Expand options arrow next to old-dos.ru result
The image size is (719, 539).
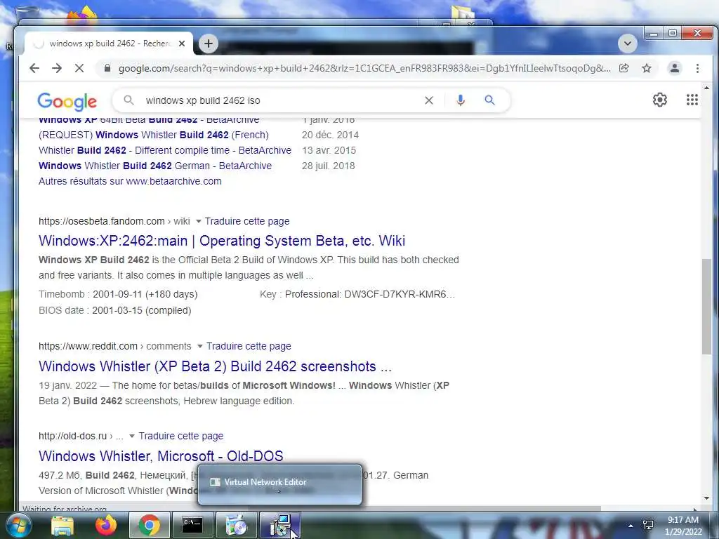coord(132,436)
